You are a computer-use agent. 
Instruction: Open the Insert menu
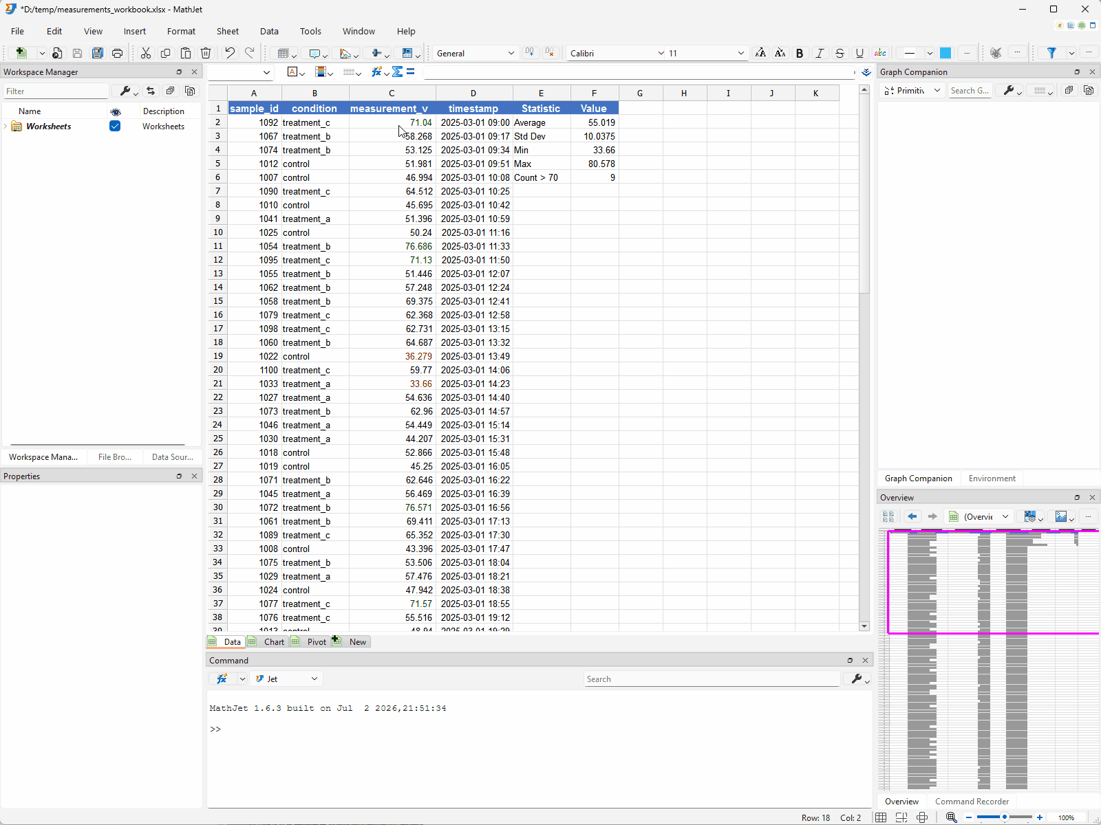[x=135, y=31]
